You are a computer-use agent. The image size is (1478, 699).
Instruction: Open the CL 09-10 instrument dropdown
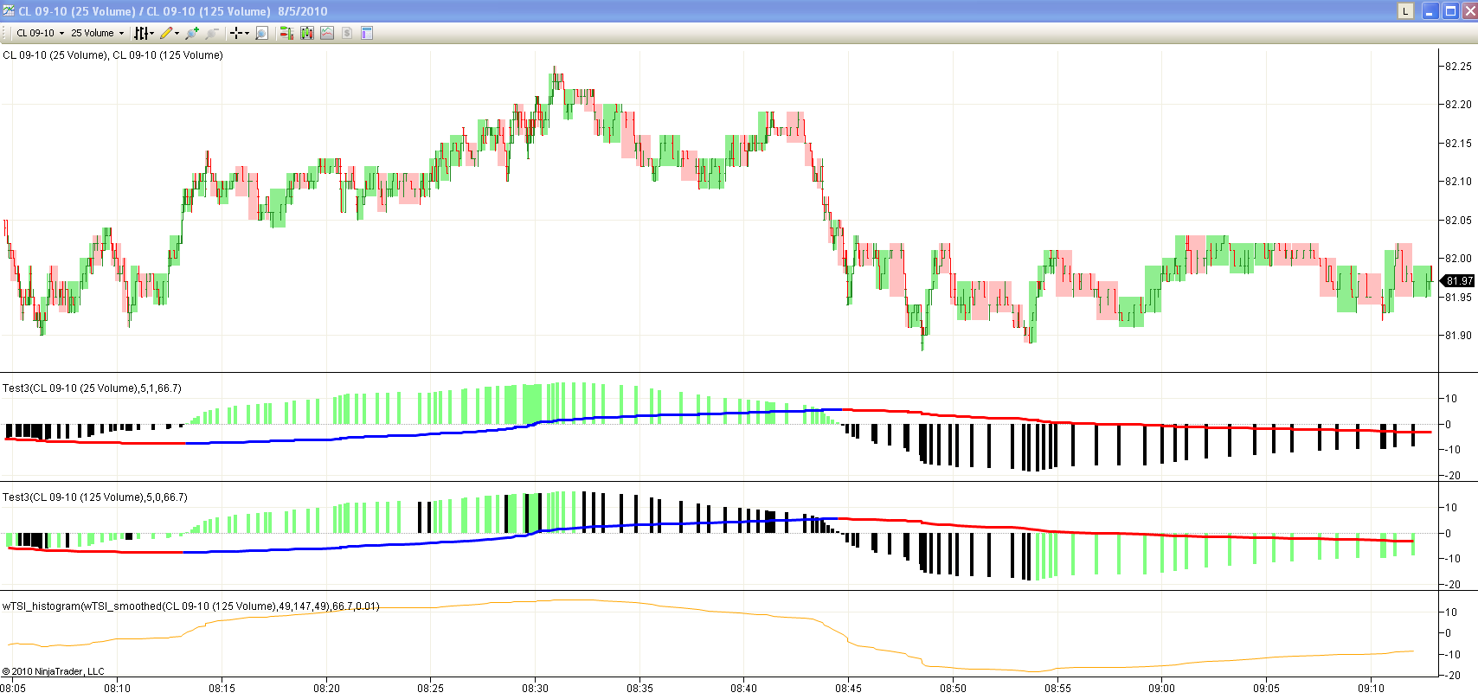pos(40,33)
